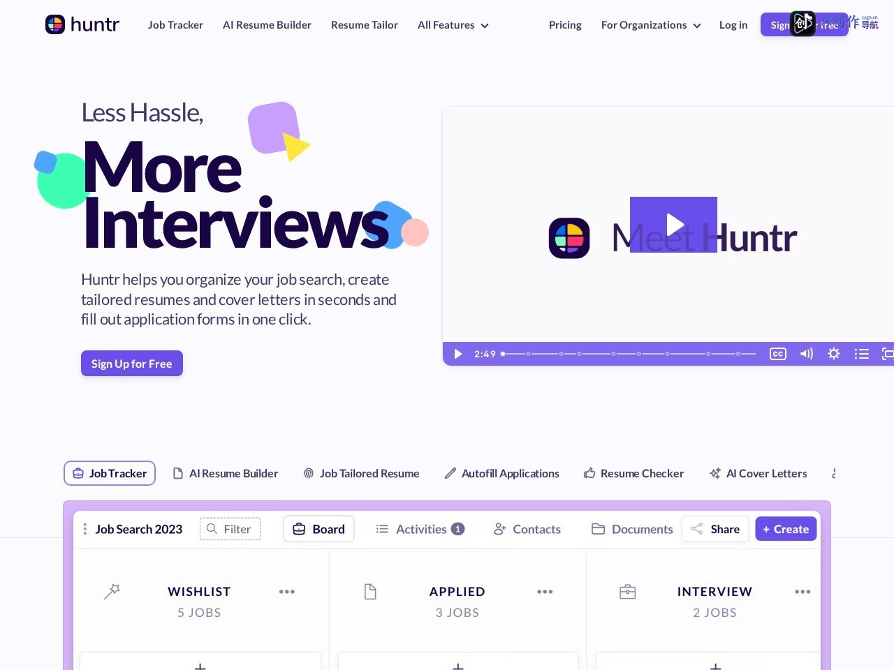894x670 pixels.
Task: Open the Contacts view
Action: [x=527, y=529]
